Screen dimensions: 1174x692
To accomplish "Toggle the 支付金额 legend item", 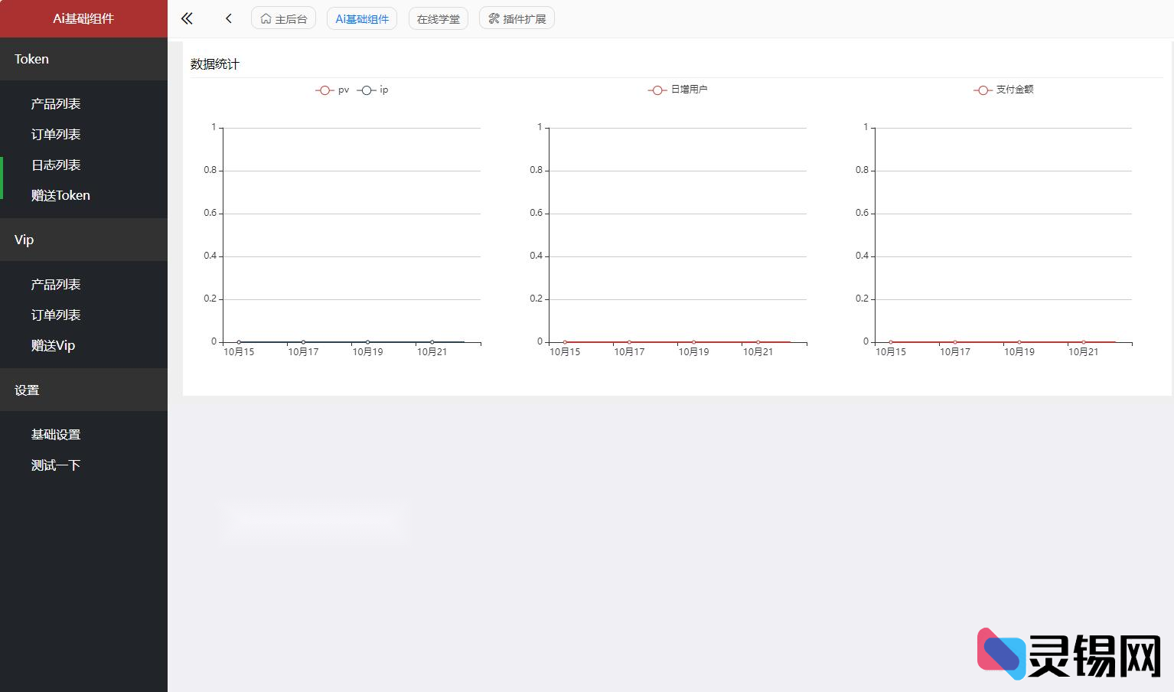I will pyautogui.click(x=1004, y=90).
